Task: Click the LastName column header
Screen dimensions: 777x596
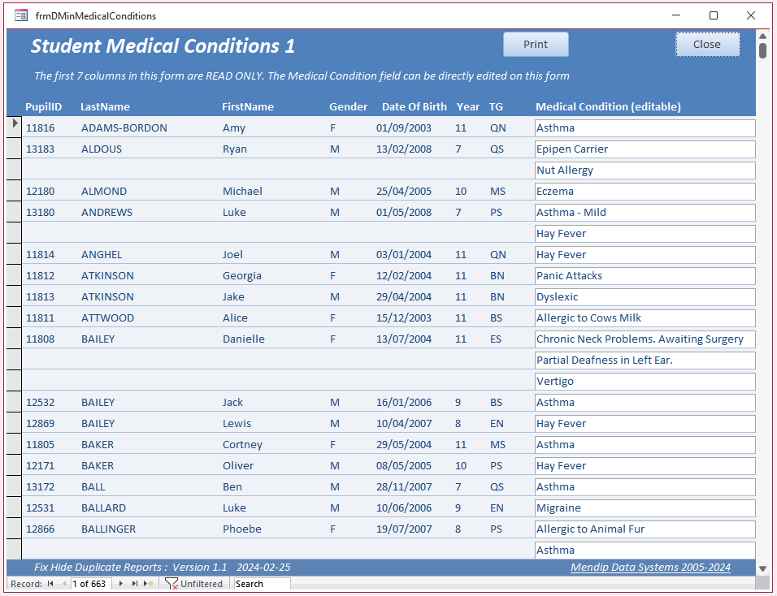Action: click(105, 107)
